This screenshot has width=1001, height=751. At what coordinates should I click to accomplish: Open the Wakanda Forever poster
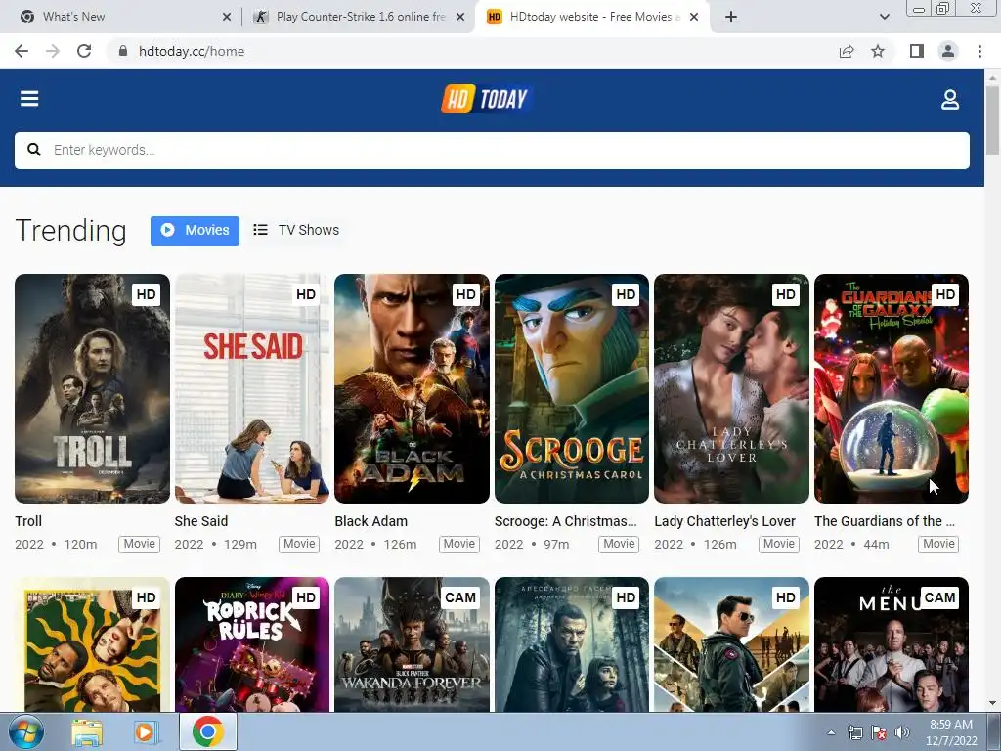click(412, 644)
